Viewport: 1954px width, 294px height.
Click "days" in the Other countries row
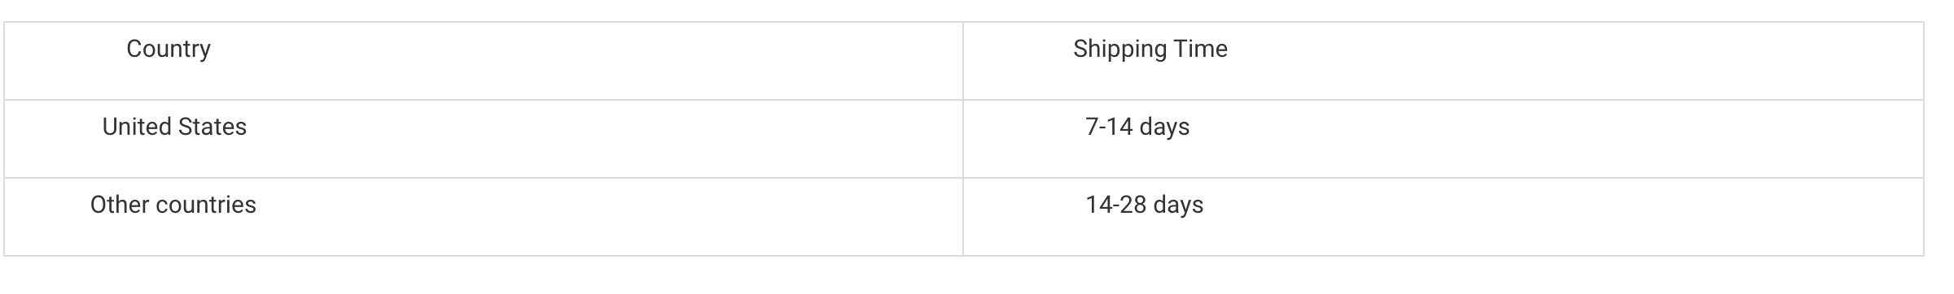pyautogui.click(x=1178, y=205)
